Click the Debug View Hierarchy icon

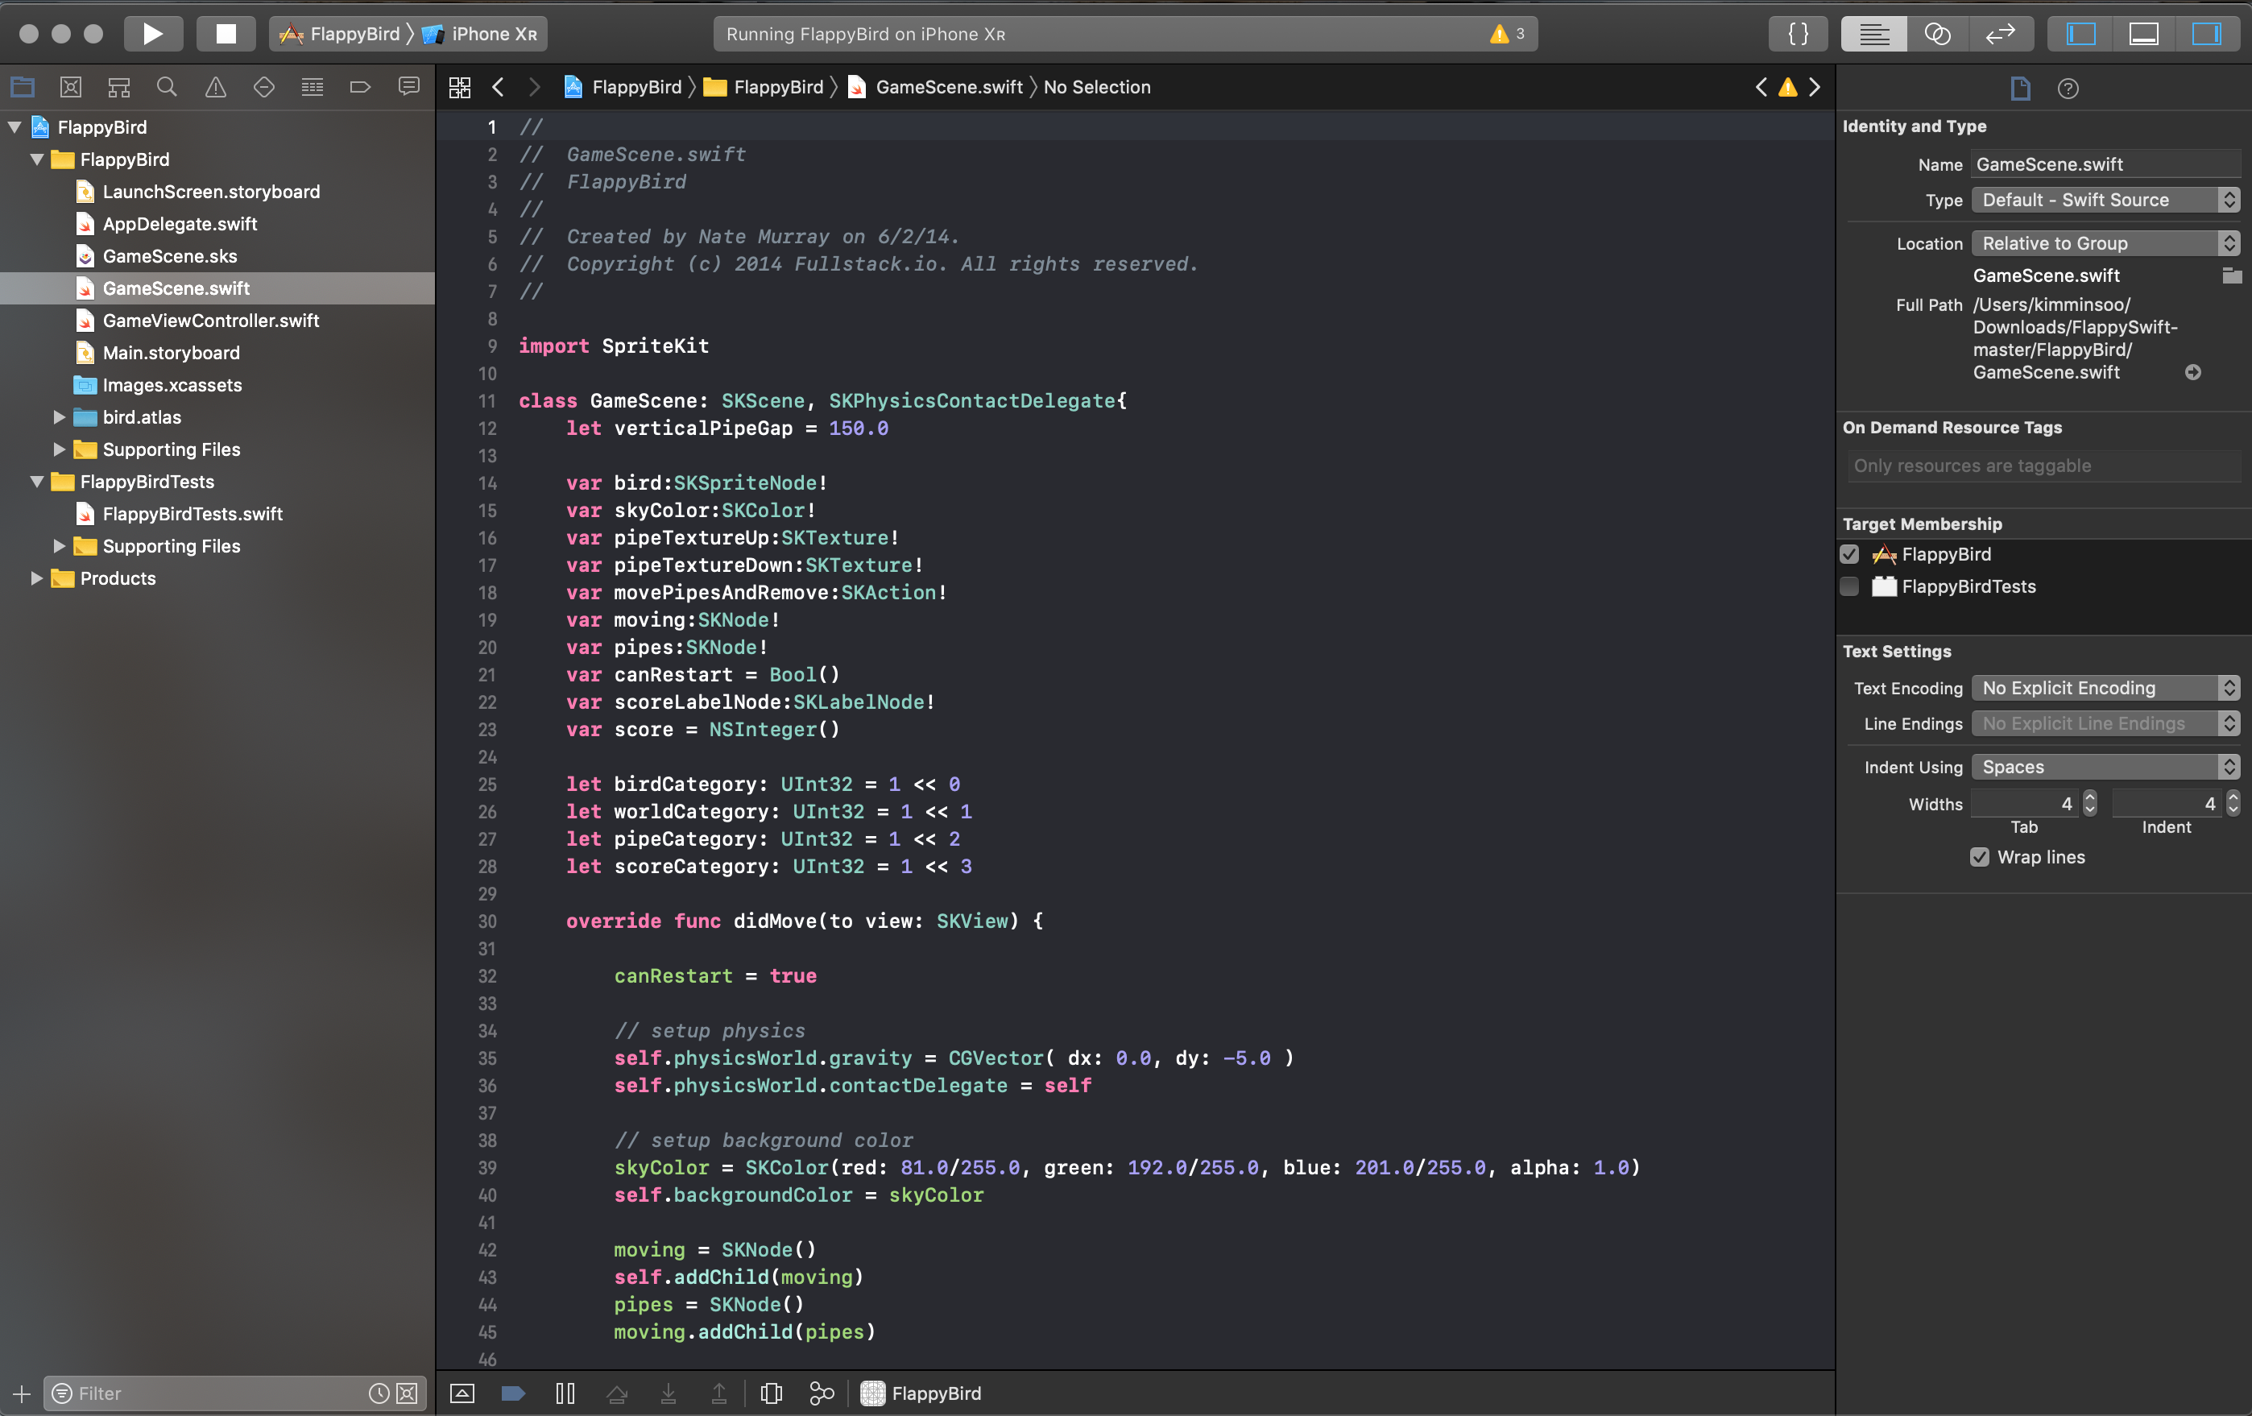coord(771,1393)
